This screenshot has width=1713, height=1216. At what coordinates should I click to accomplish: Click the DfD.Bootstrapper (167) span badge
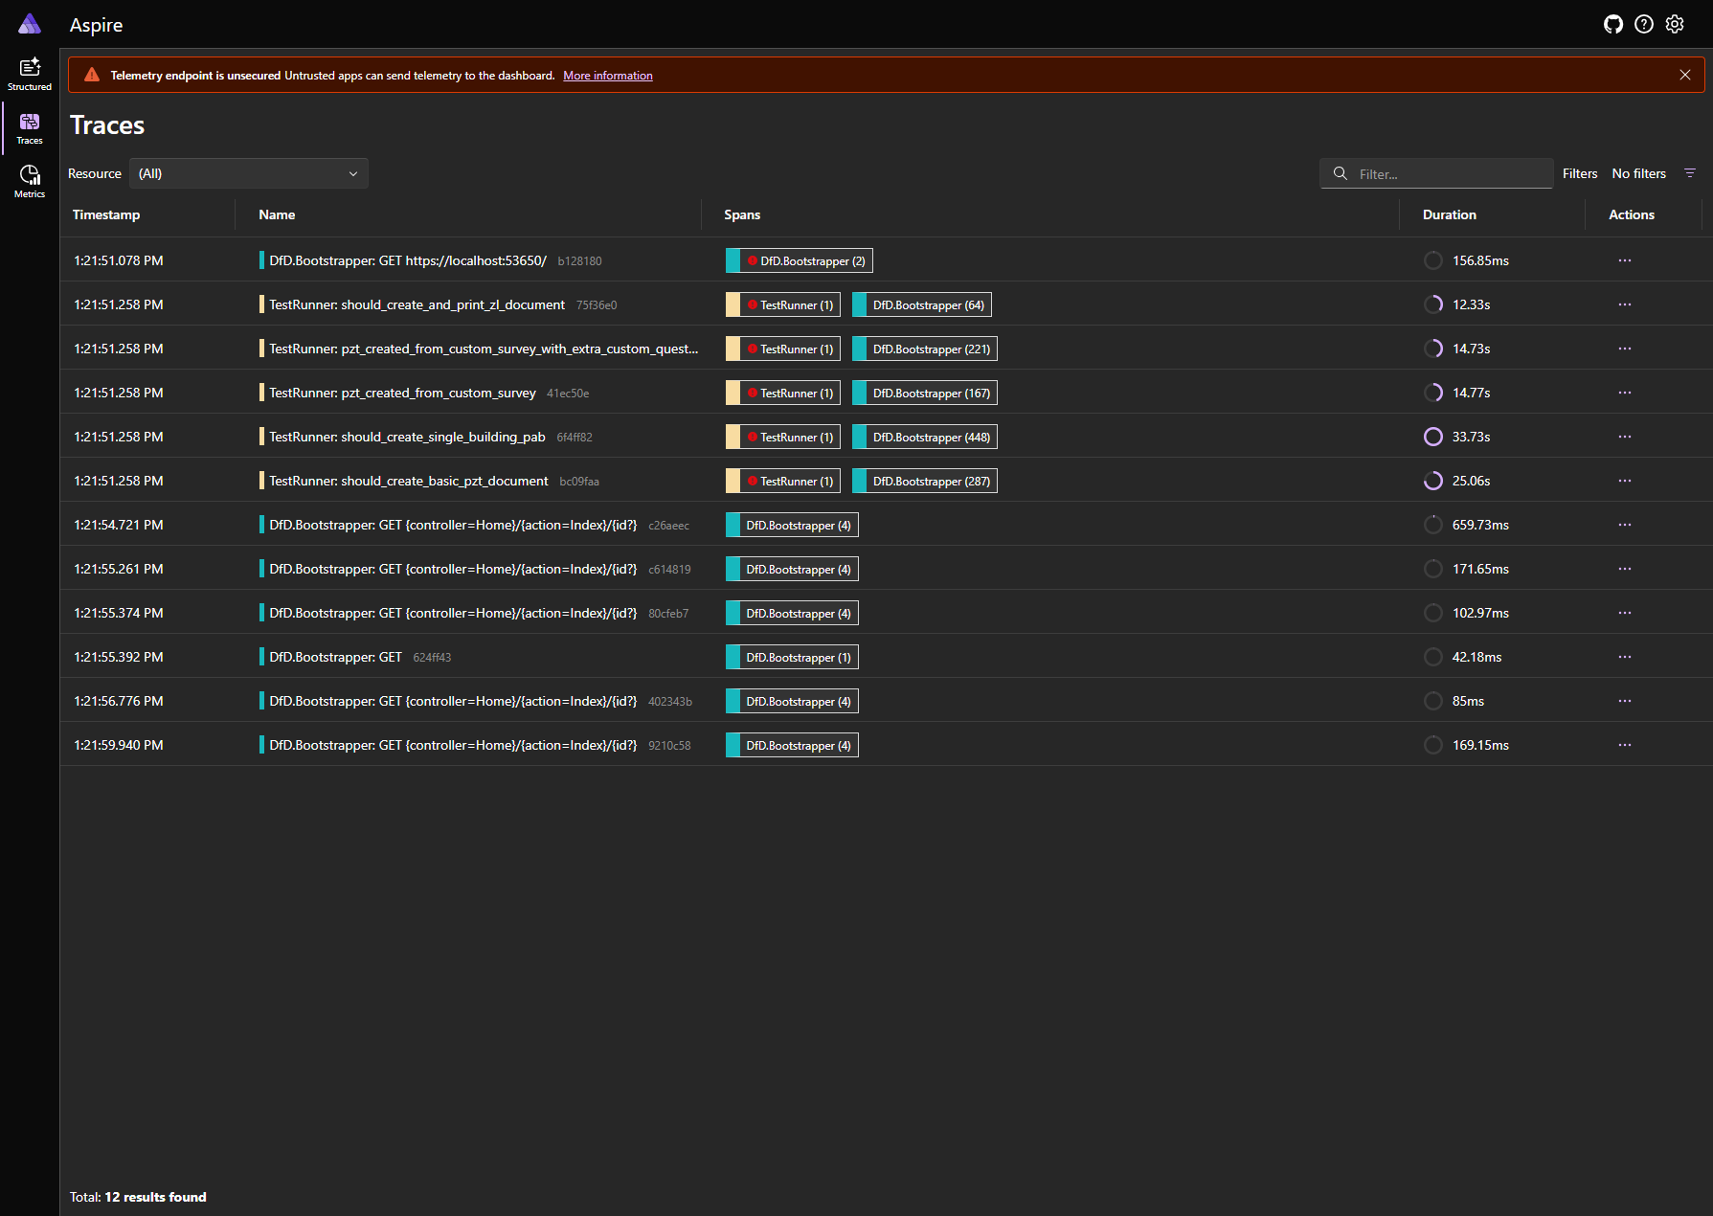point(925,393)
